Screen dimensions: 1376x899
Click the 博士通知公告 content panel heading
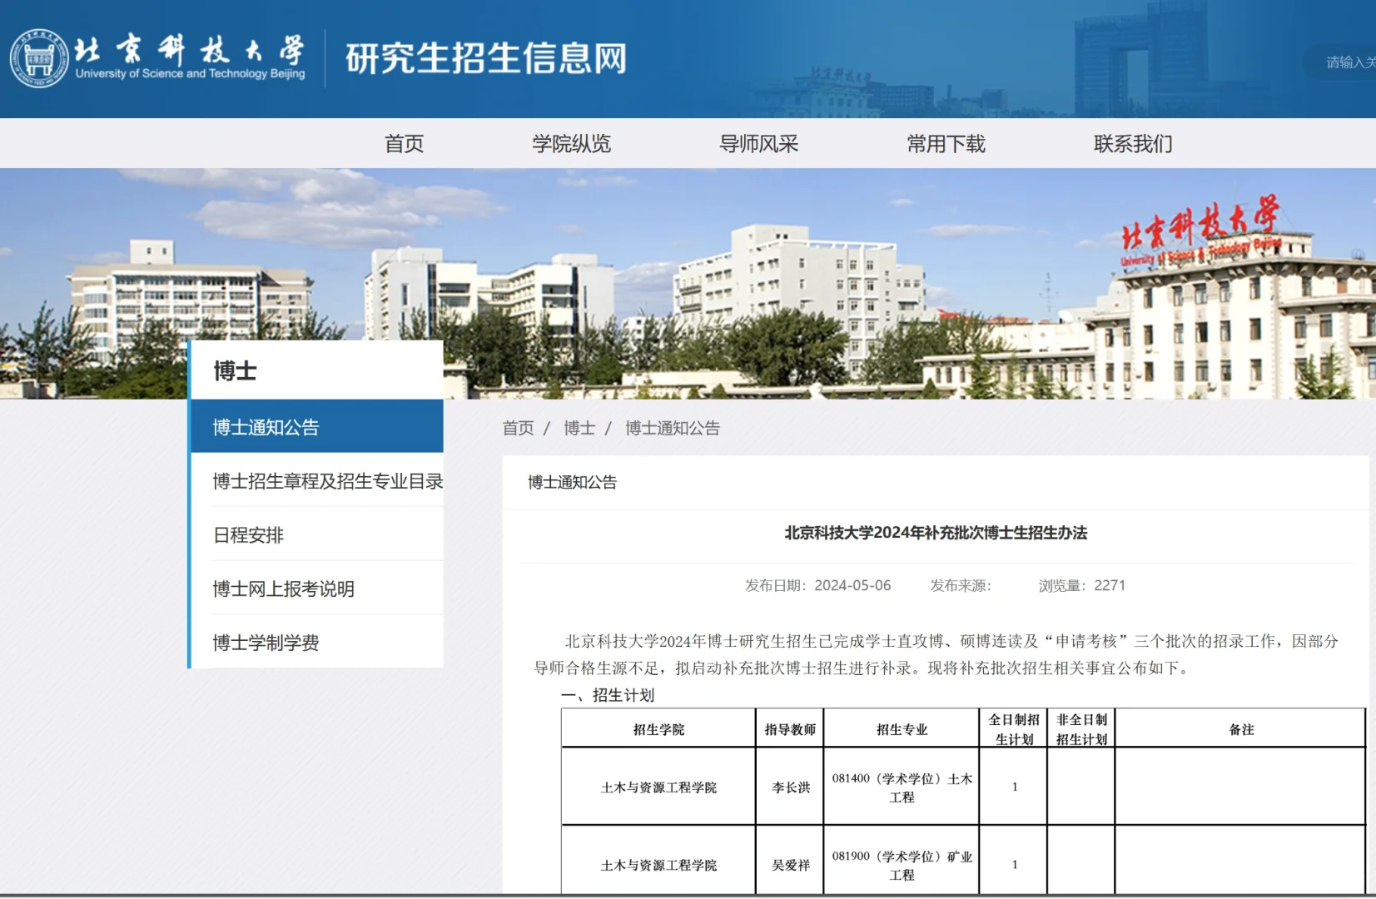point(572,482)
